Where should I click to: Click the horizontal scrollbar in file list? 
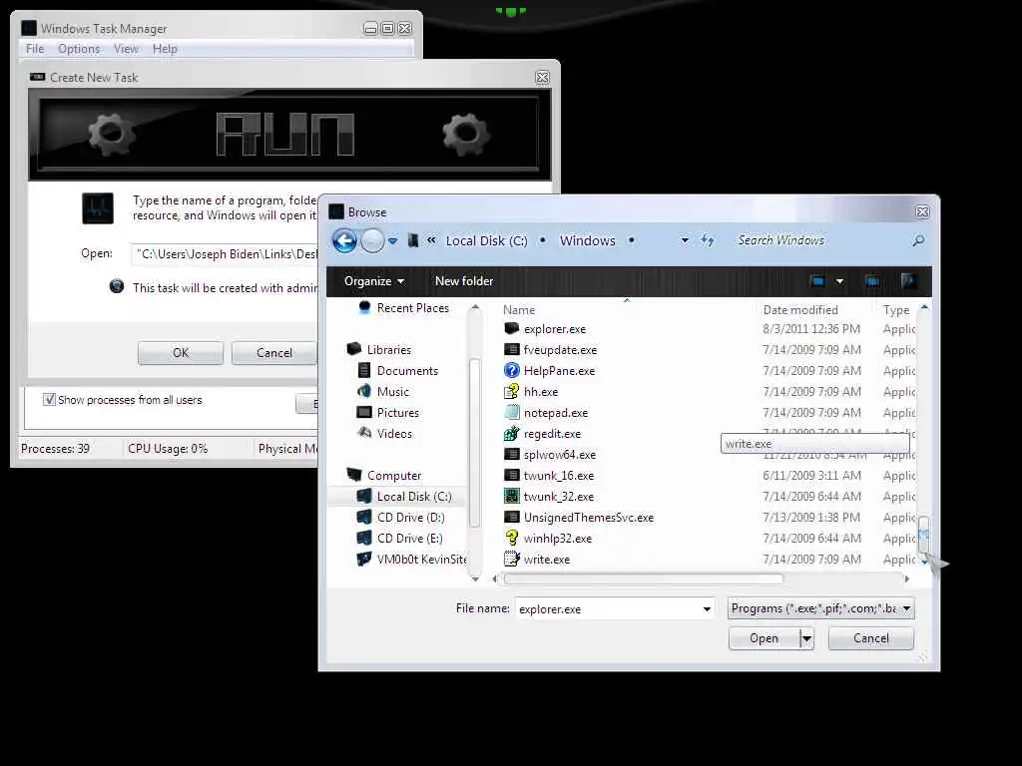coord(644,578)
